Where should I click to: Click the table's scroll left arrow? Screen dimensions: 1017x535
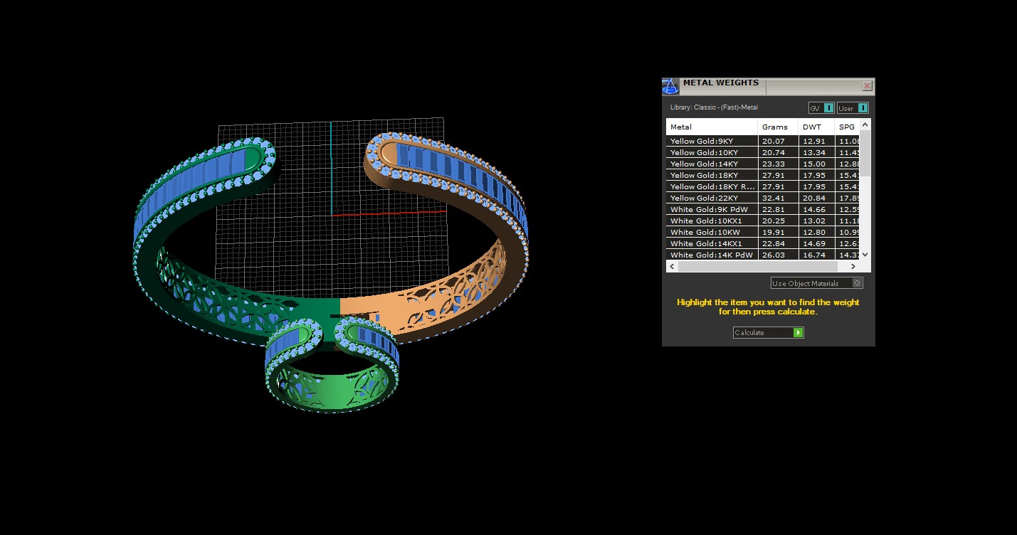point(671,266)
